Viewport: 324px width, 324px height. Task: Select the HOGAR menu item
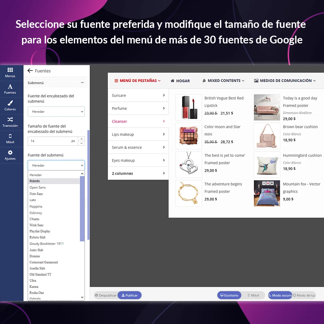pyautogui.click(x=180, y=81)
